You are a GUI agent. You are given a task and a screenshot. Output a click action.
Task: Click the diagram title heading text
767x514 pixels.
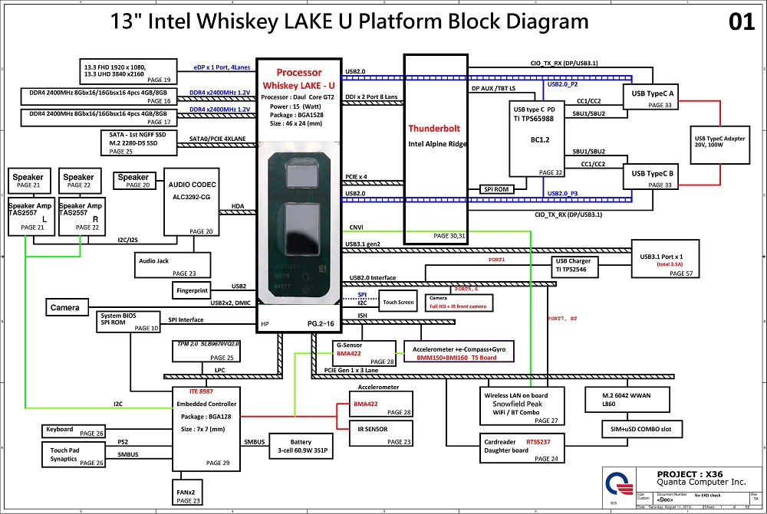point(350,21)
